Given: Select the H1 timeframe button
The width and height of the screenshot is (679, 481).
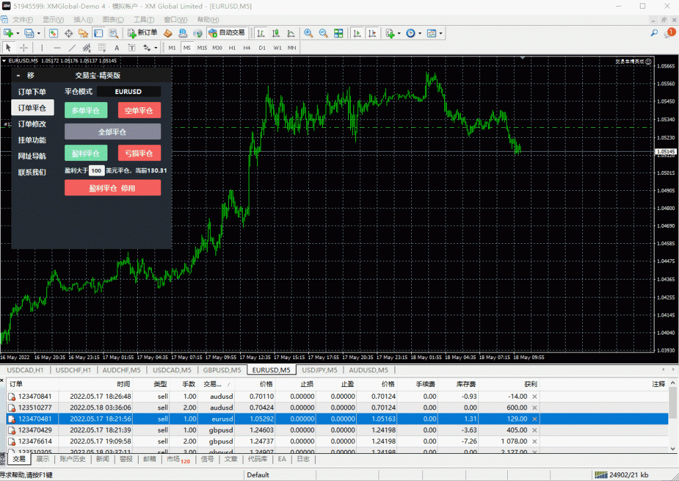Looking at the screenshot, I should pyautogui.click(x=232, y=48).
